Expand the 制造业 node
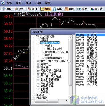105x106 pixels. pyautogui.click(x=38, y=89)
